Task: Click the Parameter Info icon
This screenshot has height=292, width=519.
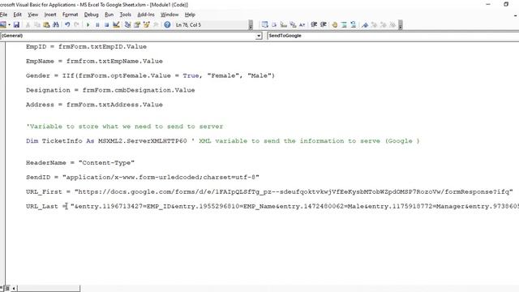Action: pyautogui.click(x=293, y=25)
